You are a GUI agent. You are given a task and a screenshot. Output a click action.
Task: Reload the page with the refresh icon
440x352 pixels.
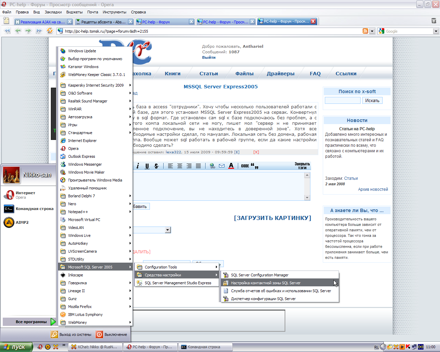(x=50, y=31)
